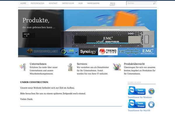Click the Services figure icon

[70, 67]
